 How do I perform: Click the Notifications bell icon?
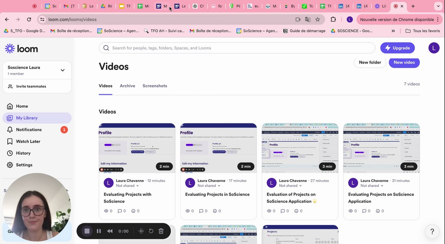[10, 130]
